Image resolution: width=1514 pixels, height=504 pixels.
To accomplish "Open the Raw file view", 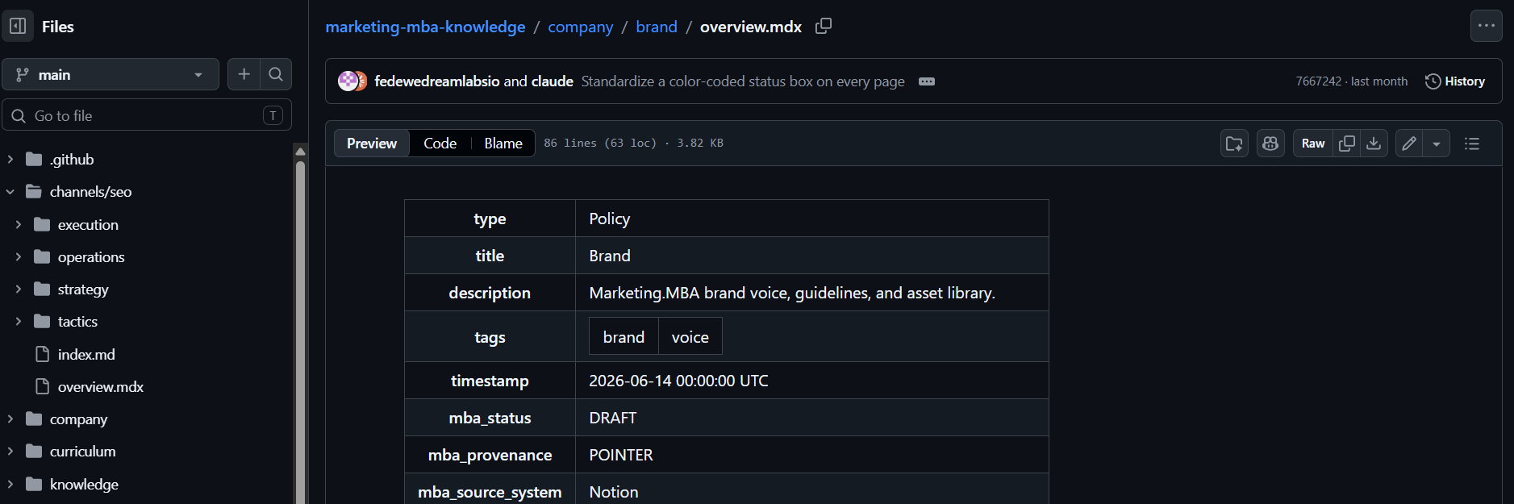I will click(1313, 144).
